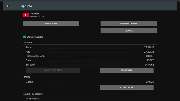Image resolution: width=180 pixels, height=101 pixels.
Task: Select the No defaults set text
Action: tap(32, 99)
